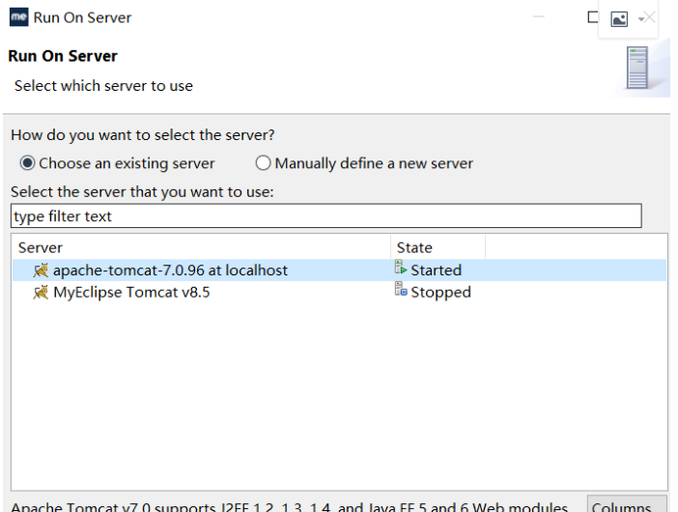Select apache-tomcat-7.0.96 at localhost row
The height and width of the screenshot is (512, 678).
[339, 270]
